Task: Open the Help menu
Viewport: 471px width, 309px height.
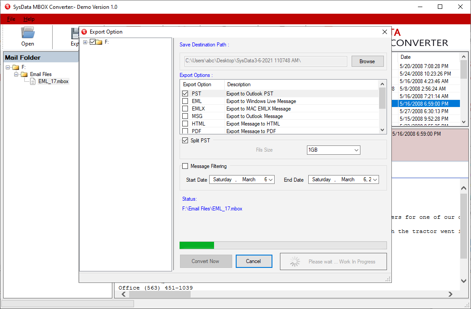Action: coord(29,19)
